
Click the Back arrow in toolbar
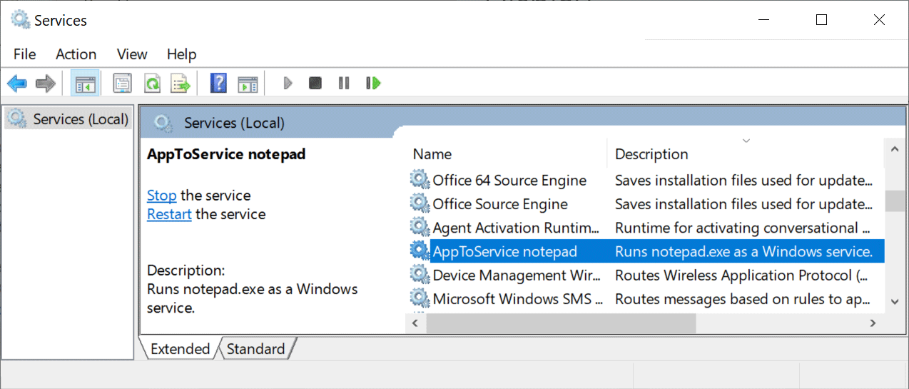16,84
